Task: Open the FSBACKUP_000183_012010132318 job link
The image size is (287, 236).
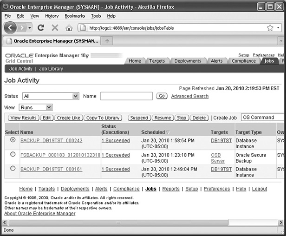Action: 60,155
